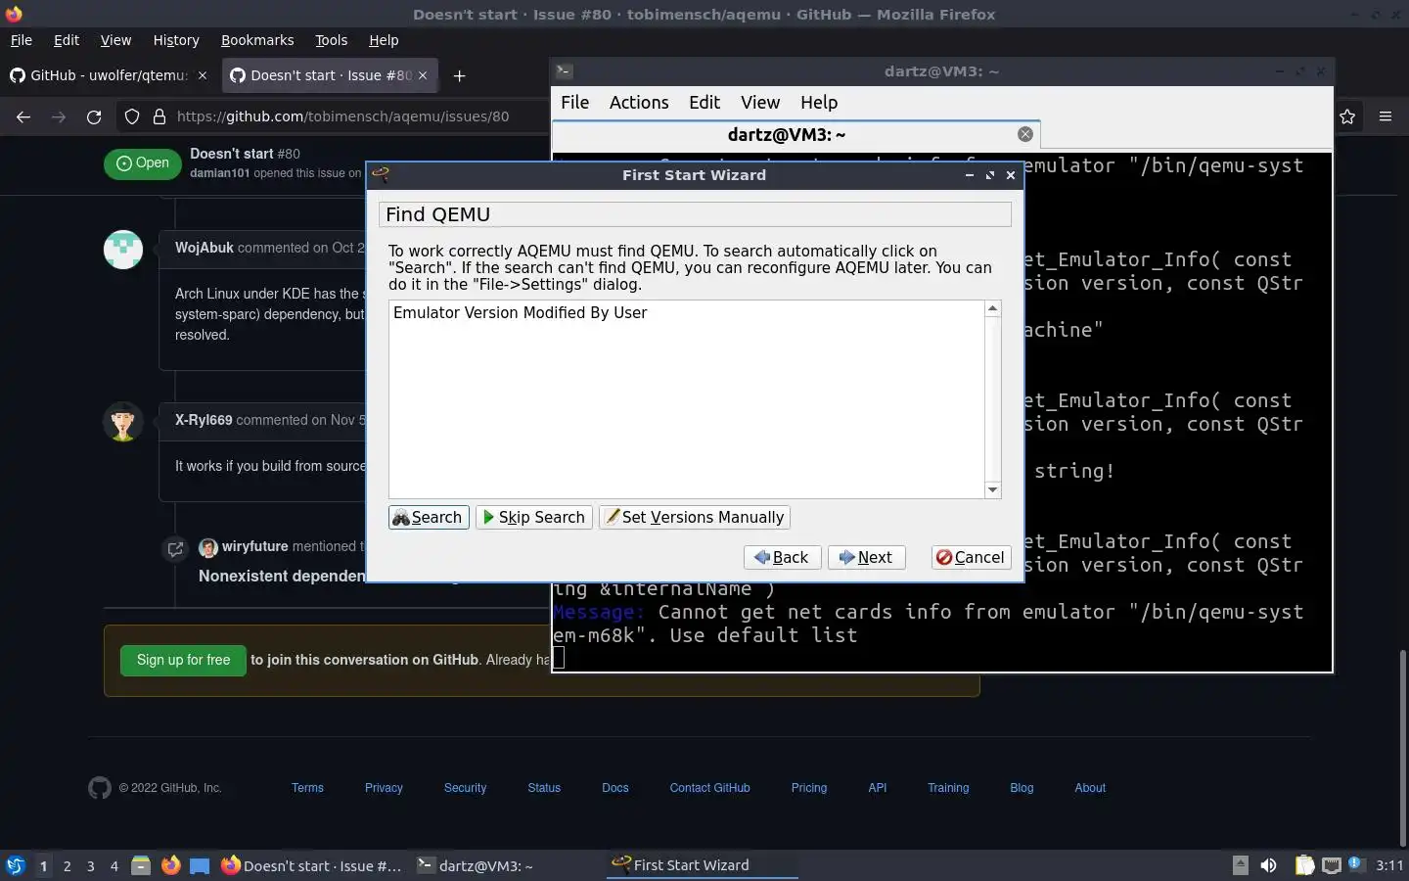Open the Firefox hamburger menu
1409x881 pixels.
[x=1386, y=116]
